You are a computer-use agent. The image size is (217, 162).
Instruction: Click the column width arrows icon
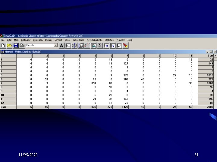106,46
